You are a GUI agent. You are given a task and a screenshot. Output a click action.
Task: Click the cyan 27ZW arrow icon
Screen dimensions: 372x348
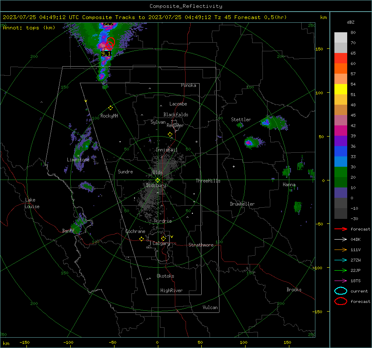341,260
